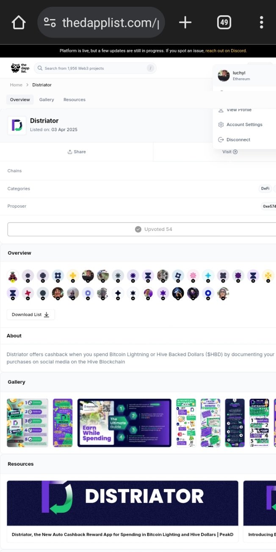Switch to the Gallery tab
Image resolution: width=276 pixels, height=552 pixels.
(47, 100)
